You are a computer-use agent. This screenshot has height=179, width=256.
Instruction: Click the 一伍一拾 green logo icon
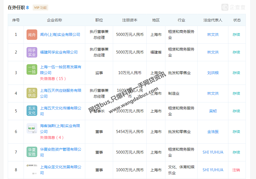(32, 70)
